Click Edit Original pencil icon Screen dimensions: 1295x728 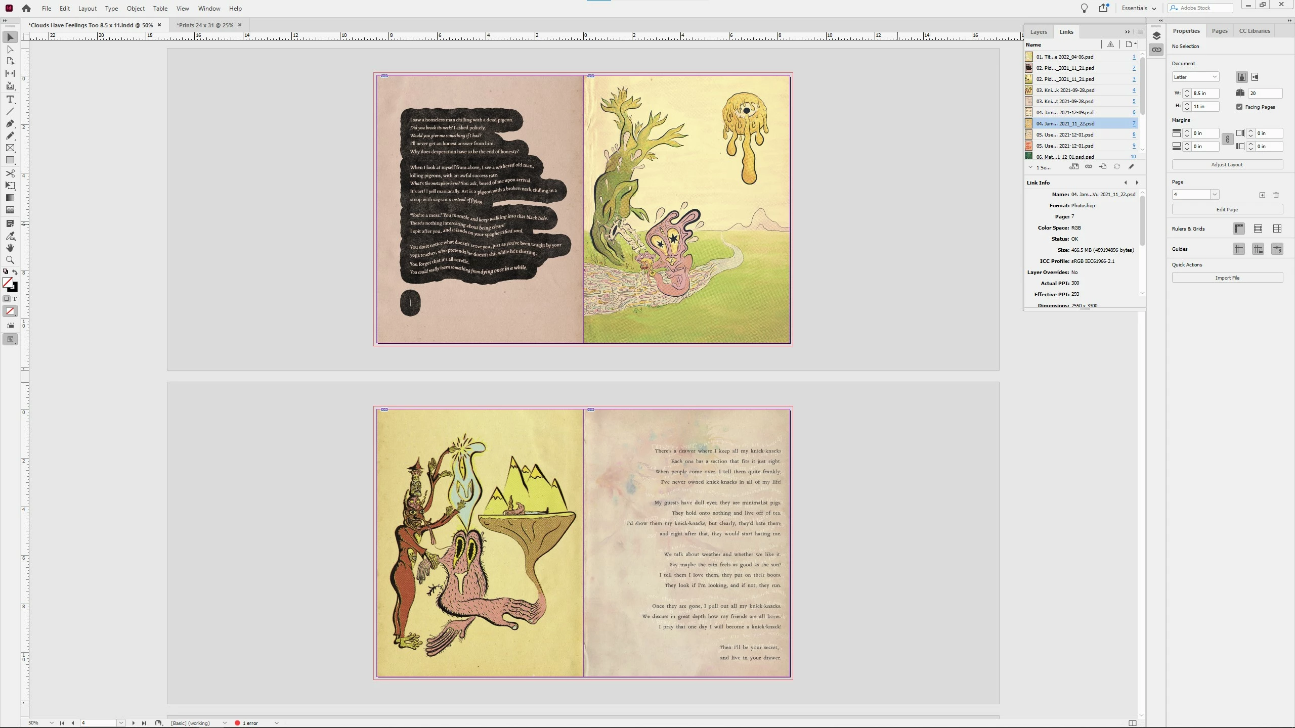pyautogui.click(x=1131, y=167)
